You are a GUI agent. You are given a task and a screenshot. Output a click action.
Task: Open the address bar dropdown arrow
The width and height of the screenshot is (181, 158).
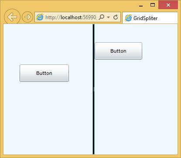click(108, 17)
